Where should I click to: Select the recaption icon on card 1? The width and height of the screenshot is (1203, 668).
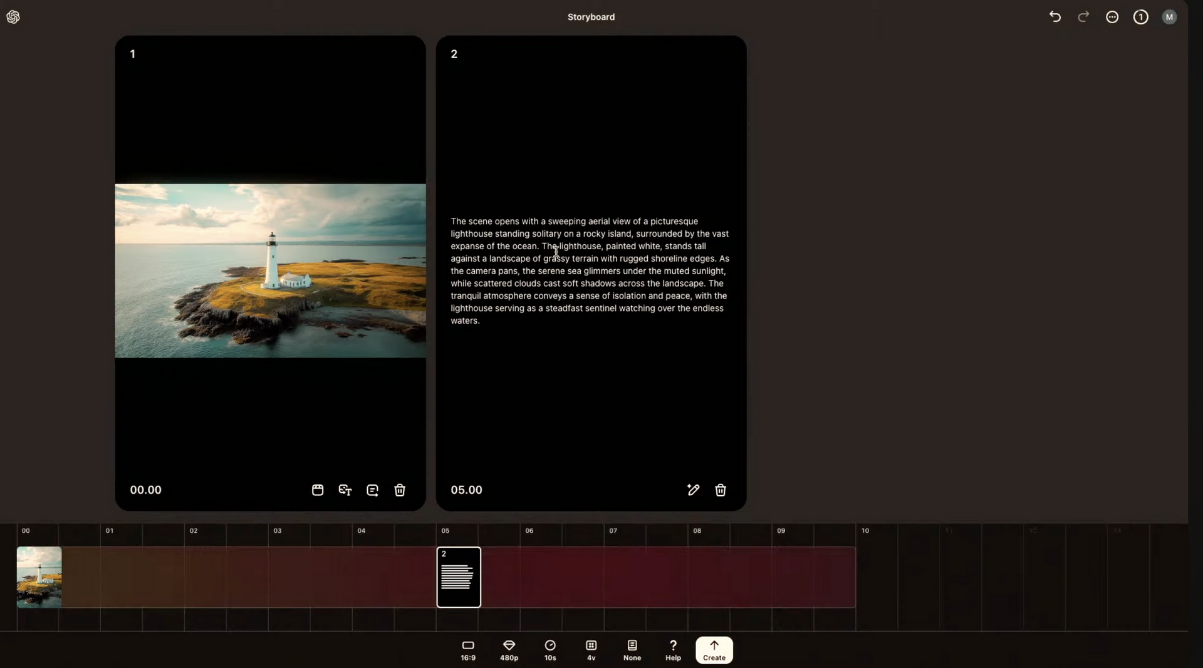point(373,490)
